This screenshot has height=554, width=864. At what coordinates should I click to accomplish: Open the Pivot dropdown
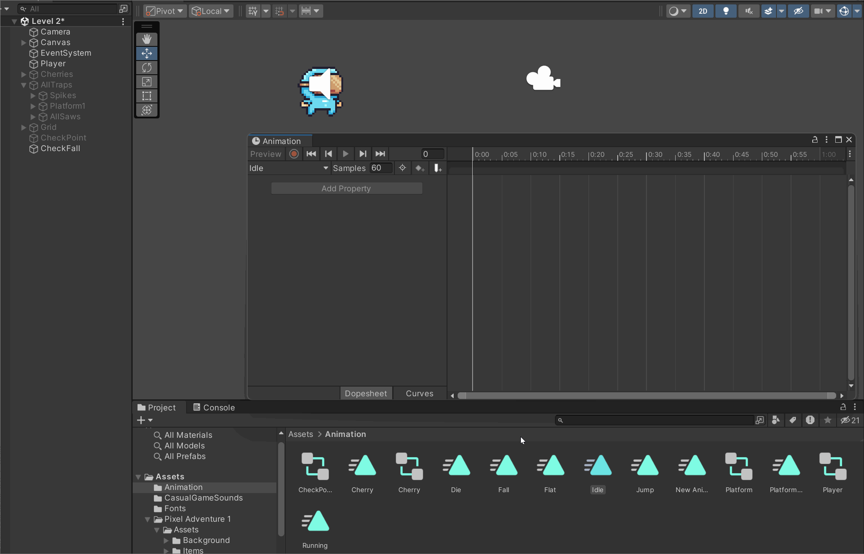(164, 11)
